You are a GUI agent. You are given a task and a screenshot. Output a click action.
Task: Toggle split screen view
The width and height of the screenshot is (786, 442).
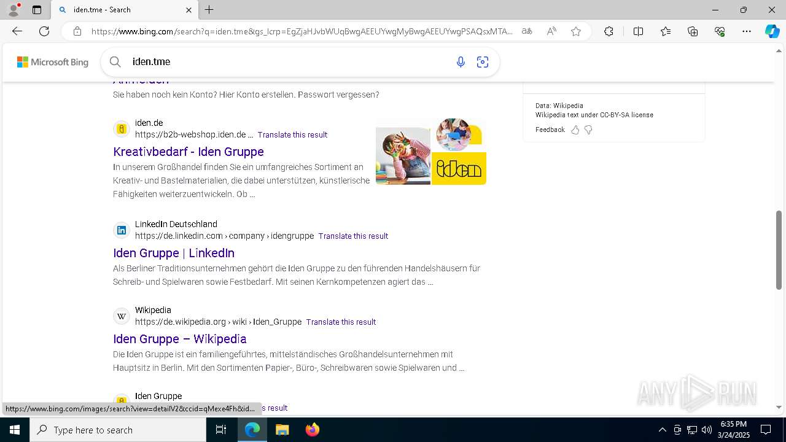638,31
